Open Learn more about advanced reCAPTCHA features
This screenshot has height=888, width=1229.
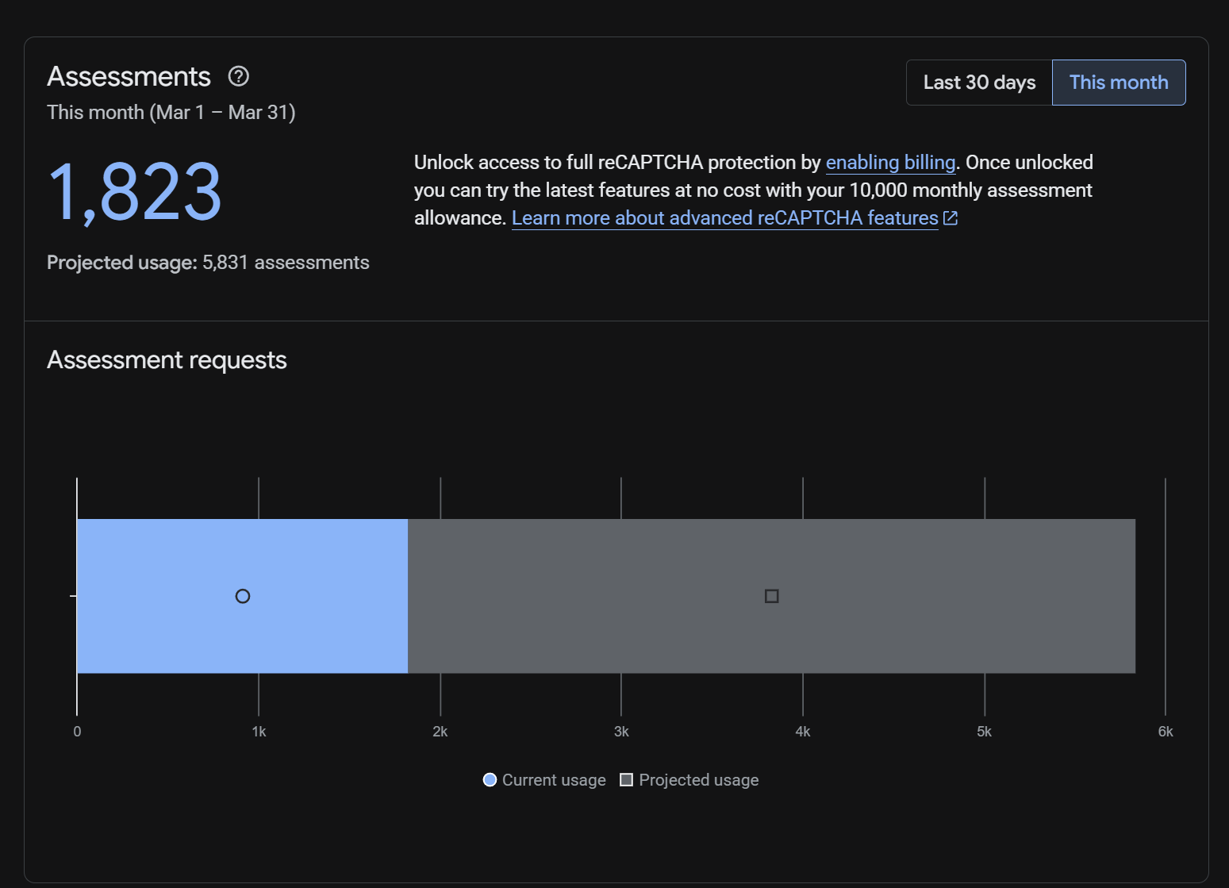[724, 218]
